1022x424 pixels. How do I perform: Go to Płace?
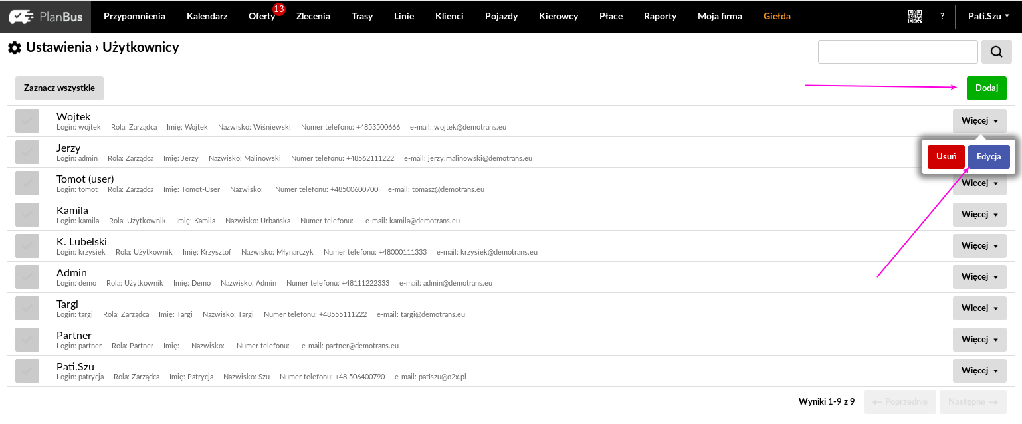coord(611,17)
